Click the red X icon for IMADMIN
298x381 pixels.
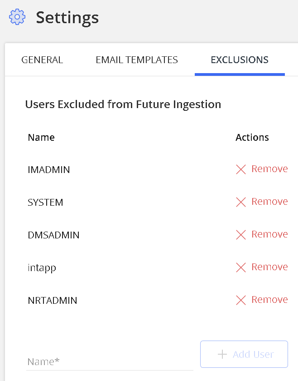241,169
